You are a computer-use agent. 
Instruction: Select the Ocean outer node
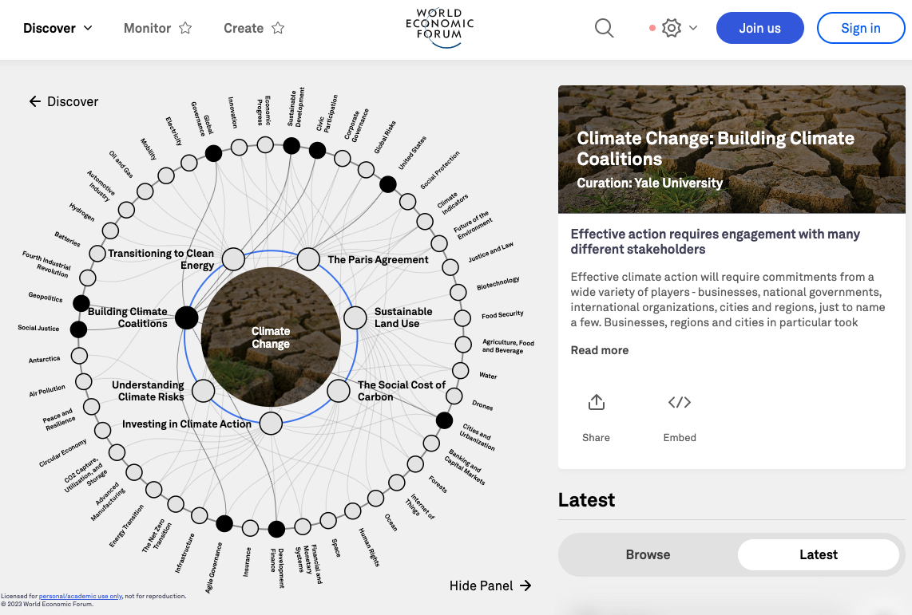tap(375, 499)
